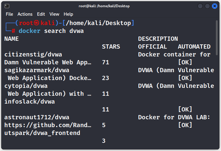The width and height of the screenshot is (221, 151).
Task: Click the star count 71
Action: coord(106,63)
